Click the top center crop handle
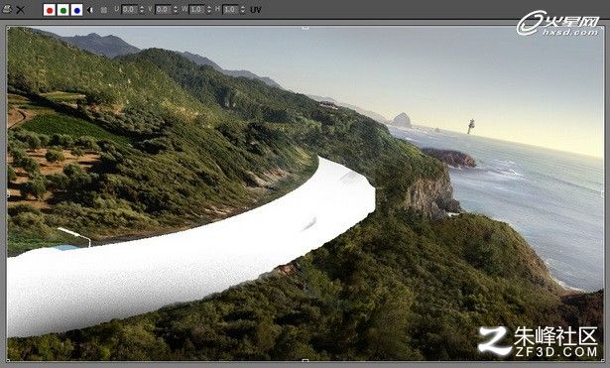This screenshot has height=368, width=610. coord(305,28)
